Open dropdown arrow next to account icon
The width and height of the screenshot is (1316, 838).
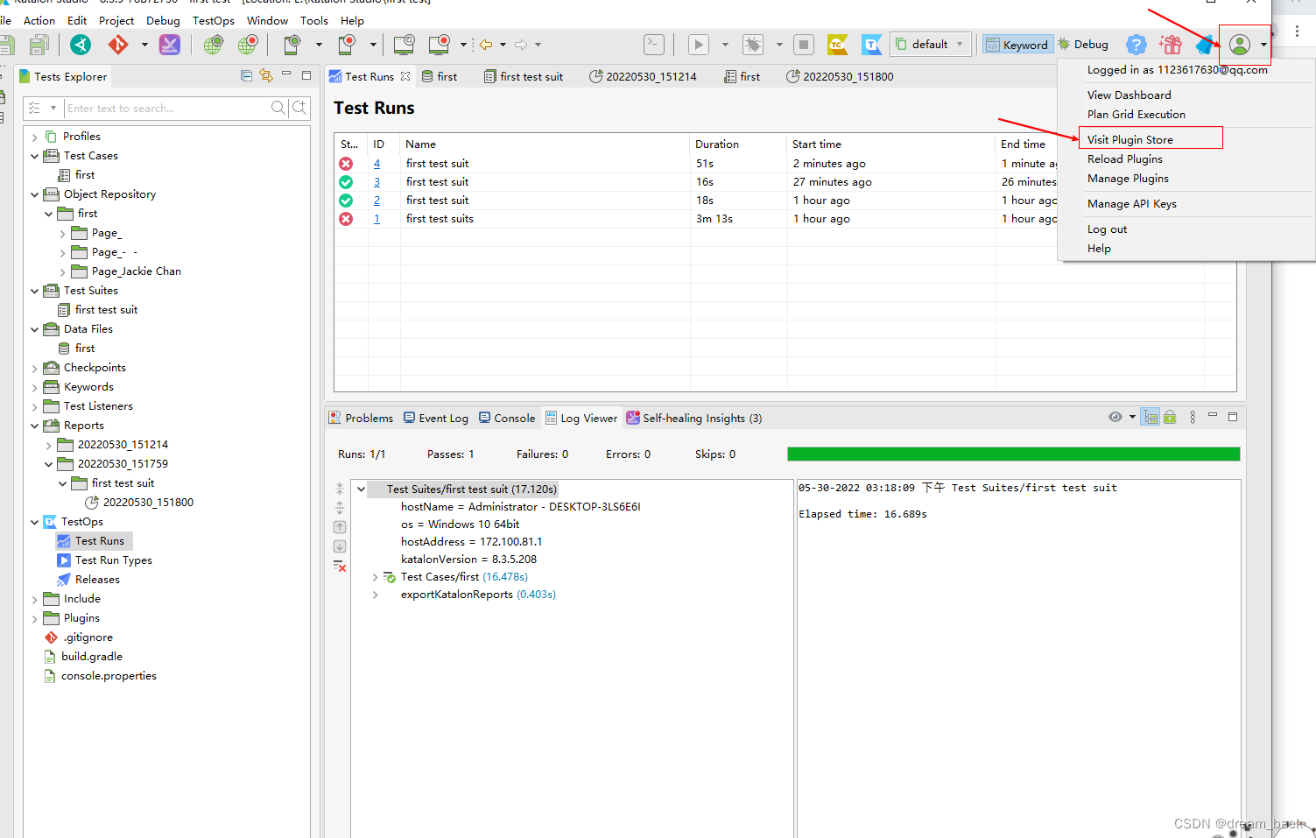pos(1263,45)
